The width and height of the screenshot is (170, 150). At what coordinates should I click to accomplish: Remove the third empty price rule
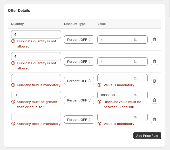pos(154,81)
